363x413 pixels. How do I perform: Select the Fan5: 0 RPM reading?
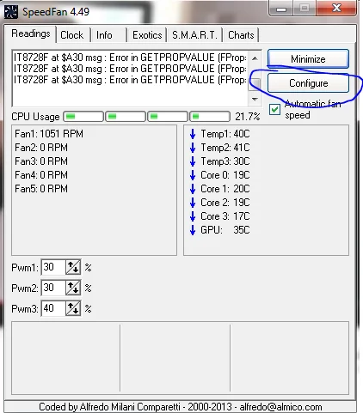coord(41,189)
